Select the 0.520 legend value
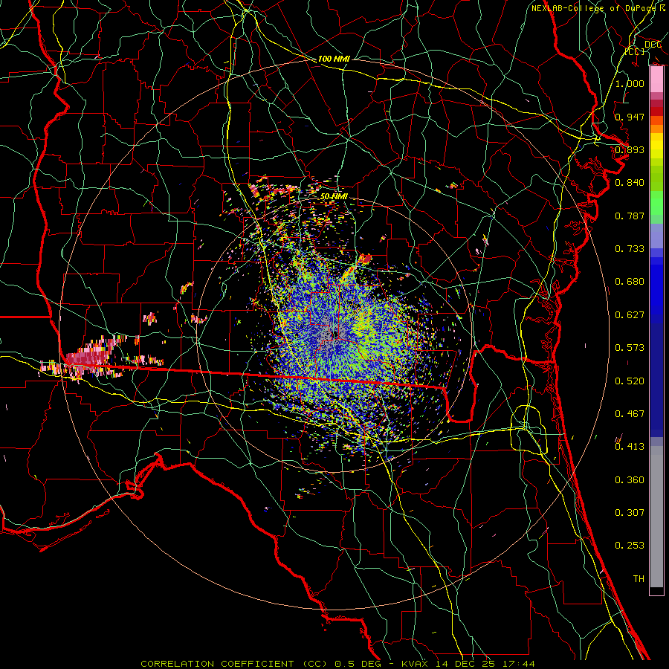 (x=630, y=381)
